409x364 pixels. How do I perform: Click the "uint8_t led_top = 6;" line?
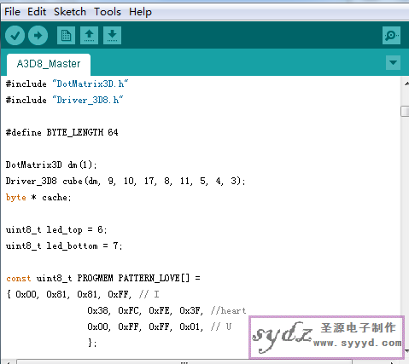tap(56, 229)
